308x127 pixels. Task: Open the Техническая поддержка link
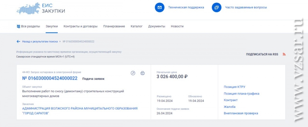pyautogui.click(x=186, y=7)
